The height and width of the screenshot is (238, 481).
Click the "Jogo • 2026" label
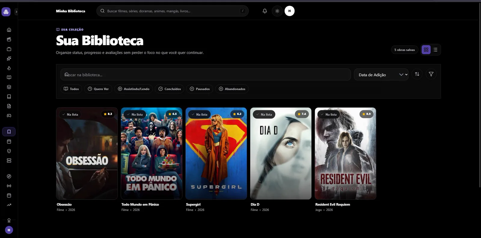[324, 210]
